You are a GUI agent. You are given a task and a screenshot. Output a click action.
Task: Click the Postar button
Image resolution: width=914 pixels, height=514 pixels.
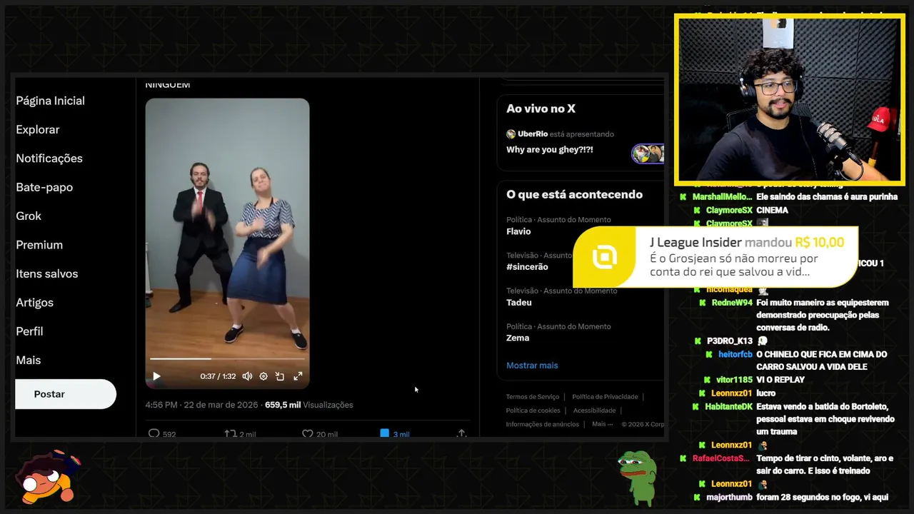point(66,394)
